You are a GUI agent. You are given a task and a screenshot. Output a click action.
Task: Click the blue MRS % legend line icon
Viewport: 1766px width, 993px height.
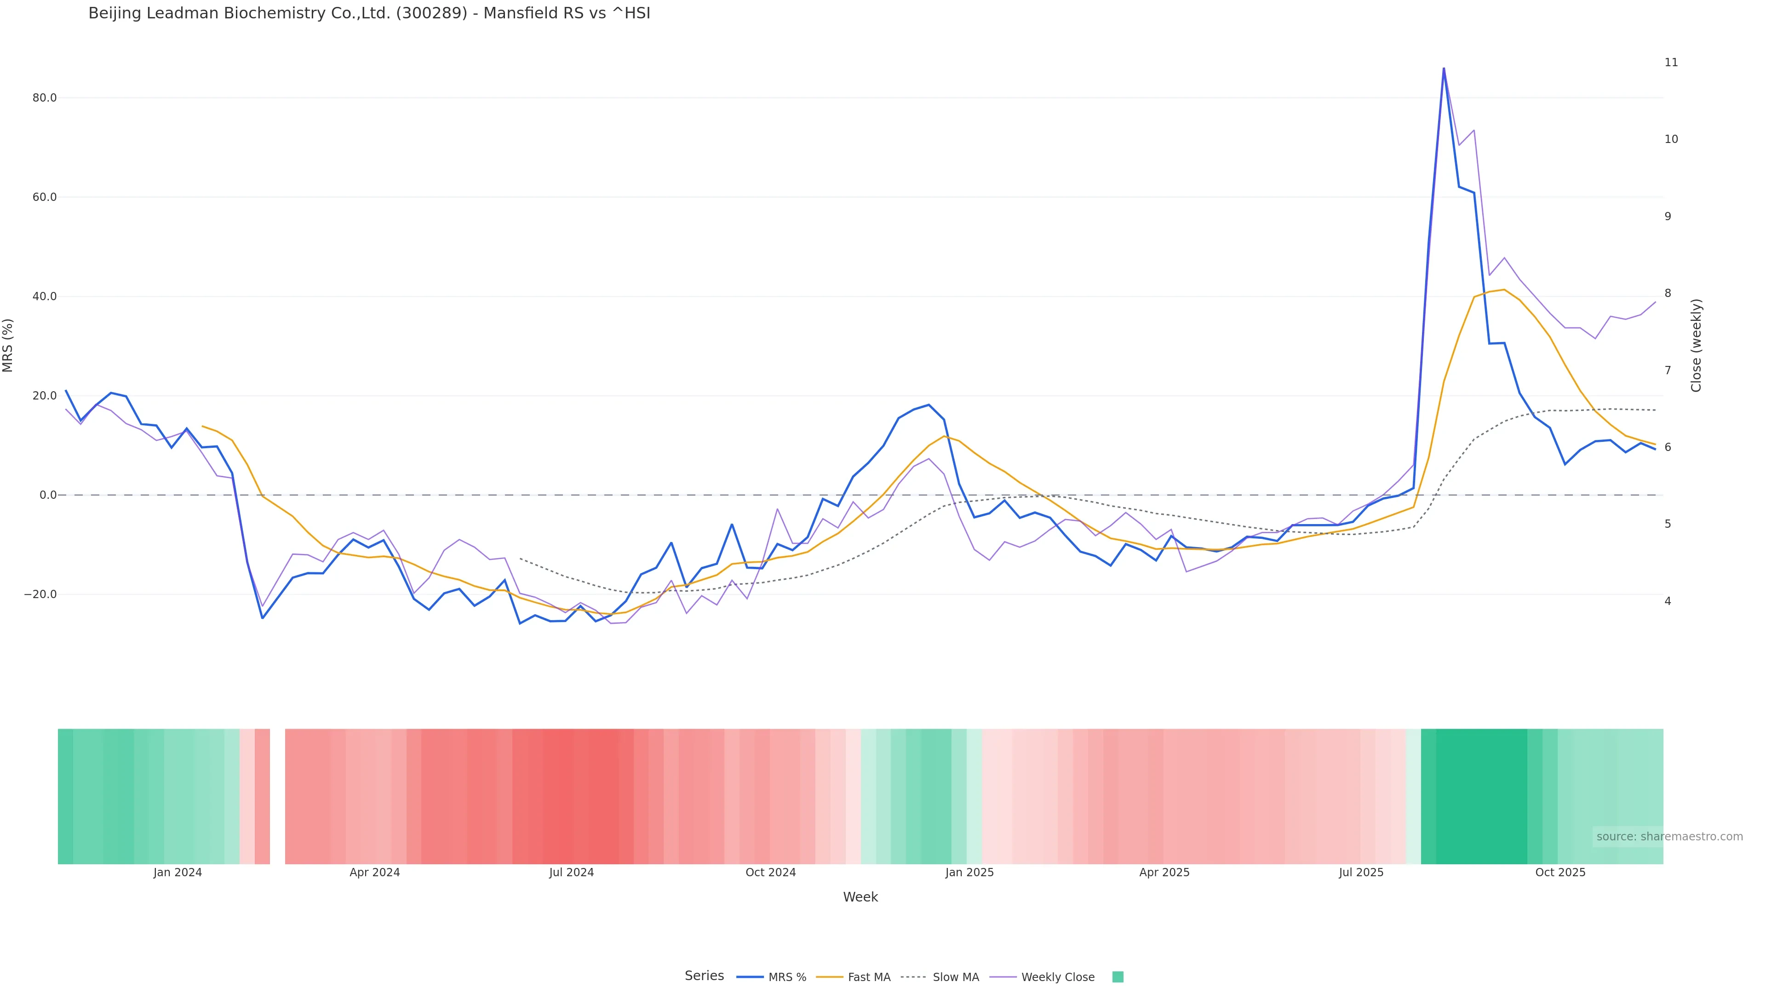click(x=749, y=977)
